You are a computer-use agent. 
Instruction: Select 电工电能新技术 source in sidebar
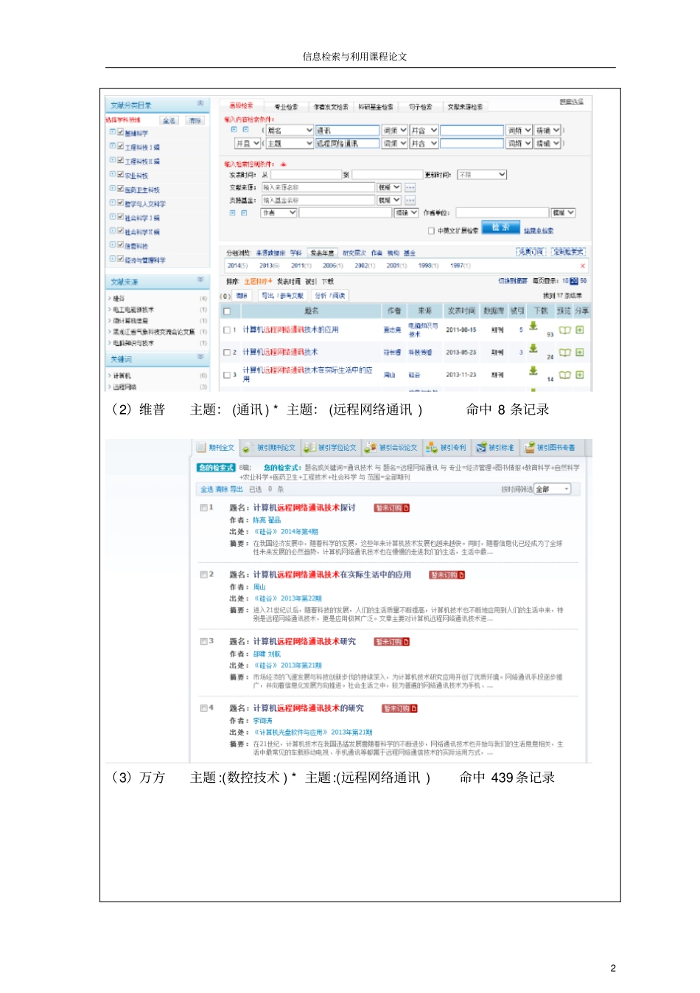(133, 310)
